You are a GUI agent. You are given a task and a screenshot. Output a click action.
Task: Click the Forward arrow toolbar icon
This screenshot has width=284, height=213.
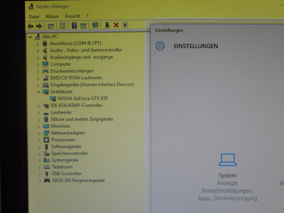[x=39, y=26]
